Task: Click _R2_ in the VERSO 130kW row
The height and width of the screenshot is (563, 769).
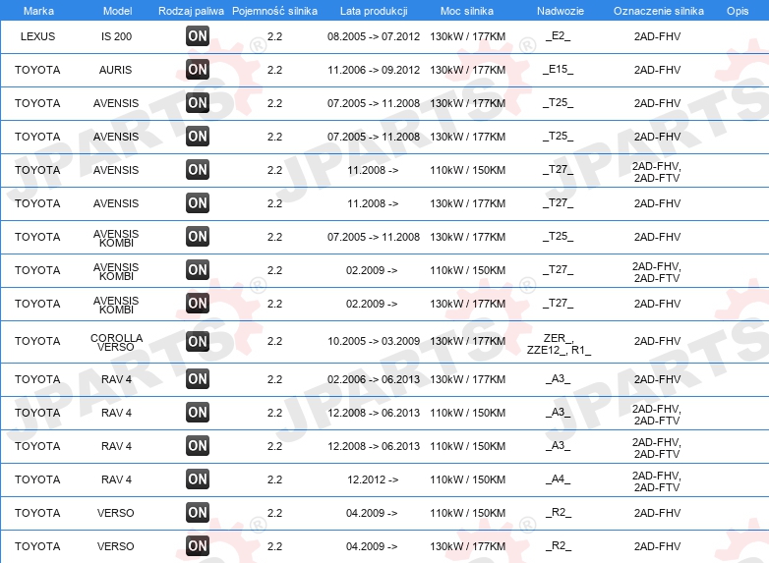Action: 559,545
